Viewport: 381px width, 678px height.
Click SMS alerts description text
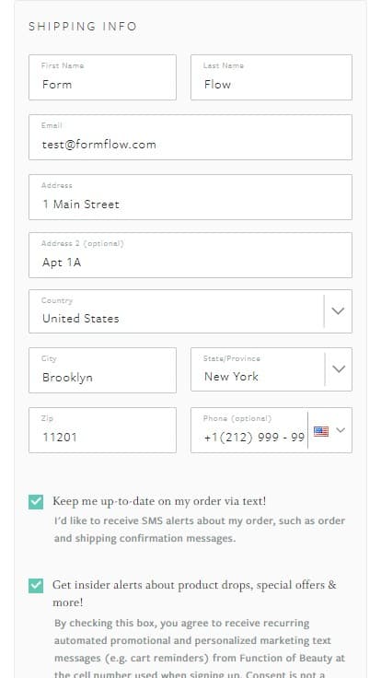point(200,530)
